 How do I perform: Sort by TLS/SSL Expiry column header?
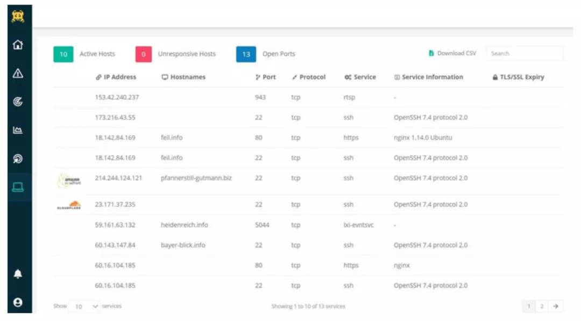click(519, 77)
